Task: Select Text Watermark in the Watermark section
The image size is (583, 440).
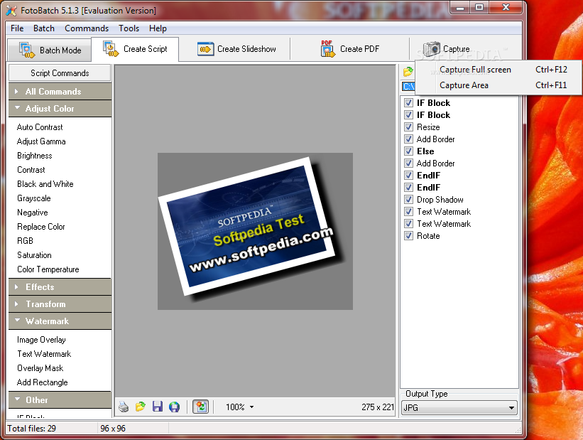Action: 44,354
